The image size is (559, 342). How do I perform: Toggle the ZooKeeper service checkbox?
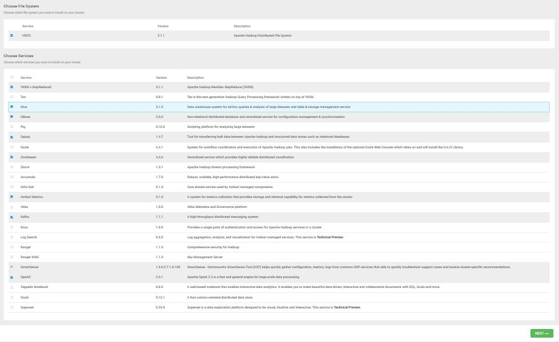coord(12,157)
